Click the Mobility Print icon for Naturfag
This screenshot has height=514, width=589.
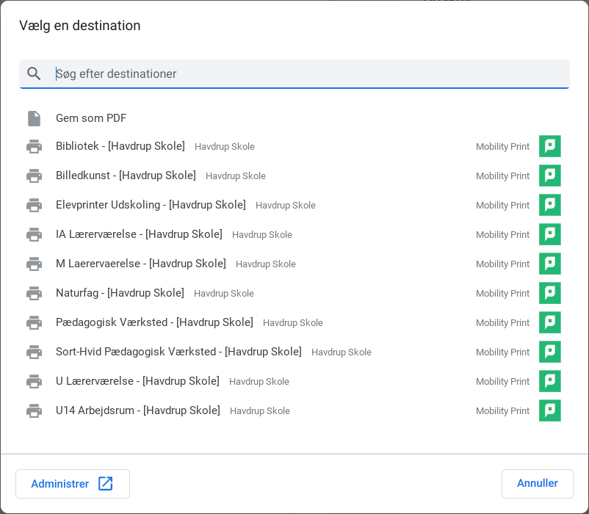[549, 293]
